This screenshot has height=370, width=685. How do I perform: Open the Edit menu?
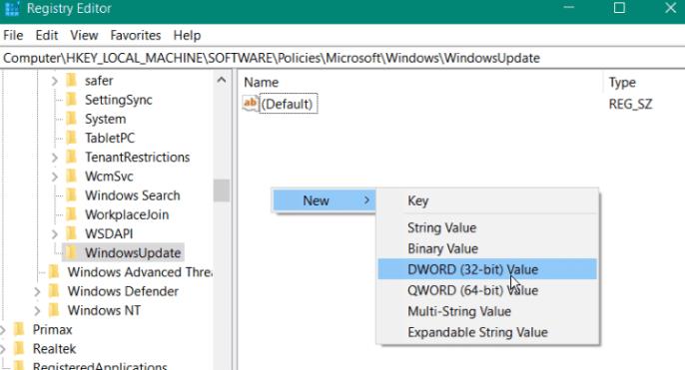click(x=46, y=35)
